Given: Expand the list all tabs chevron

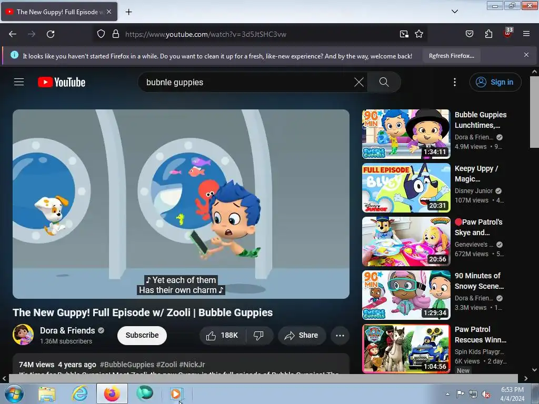Looking at the screenshot, I should coord(454,12).
